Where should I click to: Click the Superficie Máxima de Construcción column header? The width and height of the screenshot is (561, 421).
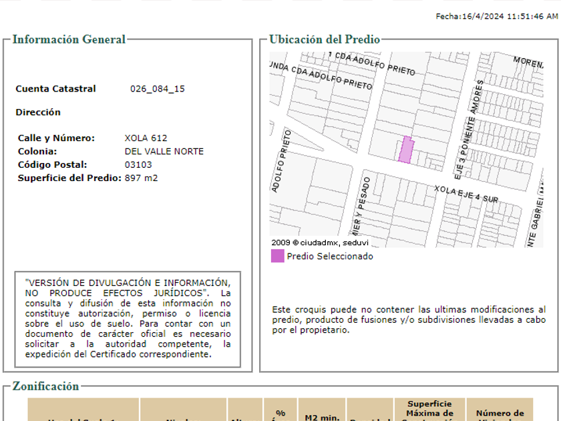click(429, 410)
